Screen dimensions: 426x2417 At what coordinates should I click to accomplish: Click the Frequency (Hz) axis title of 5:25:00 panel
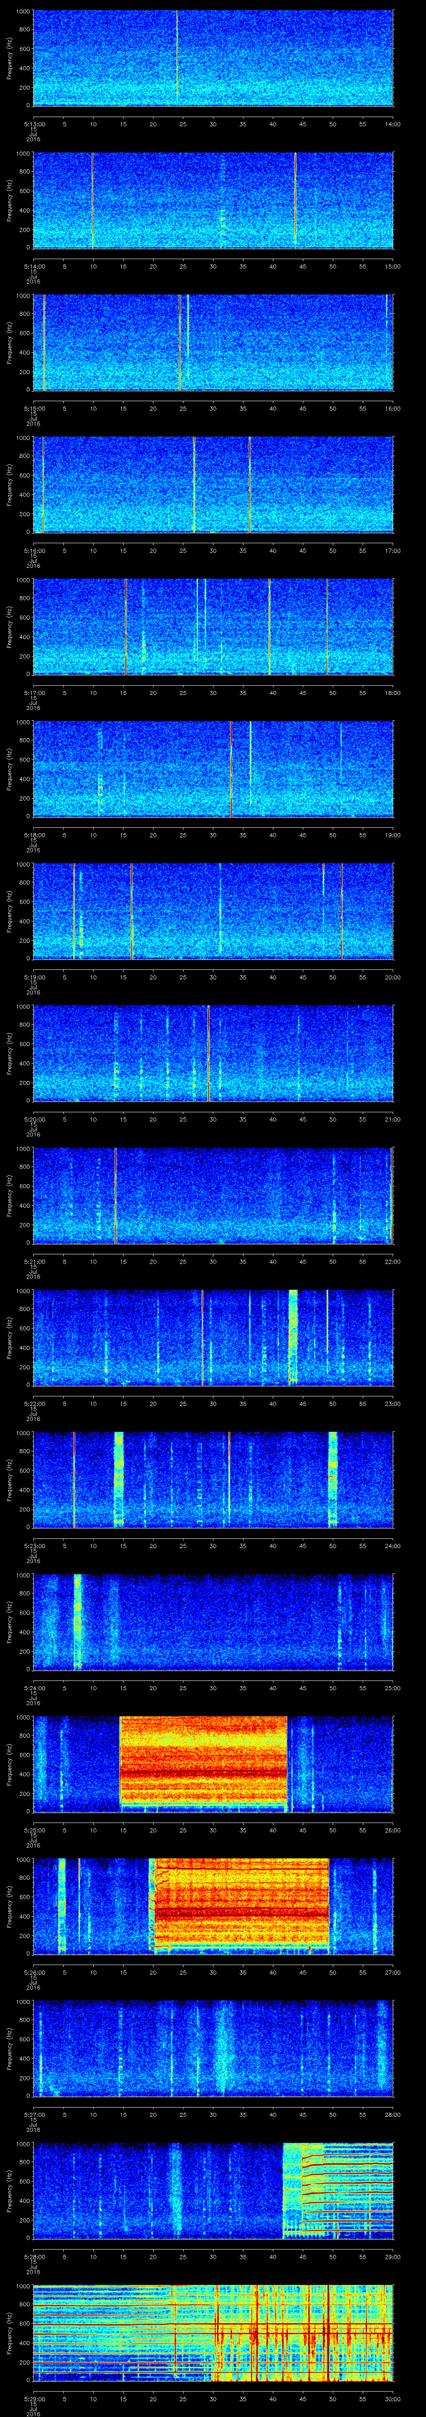(10, 1763)
